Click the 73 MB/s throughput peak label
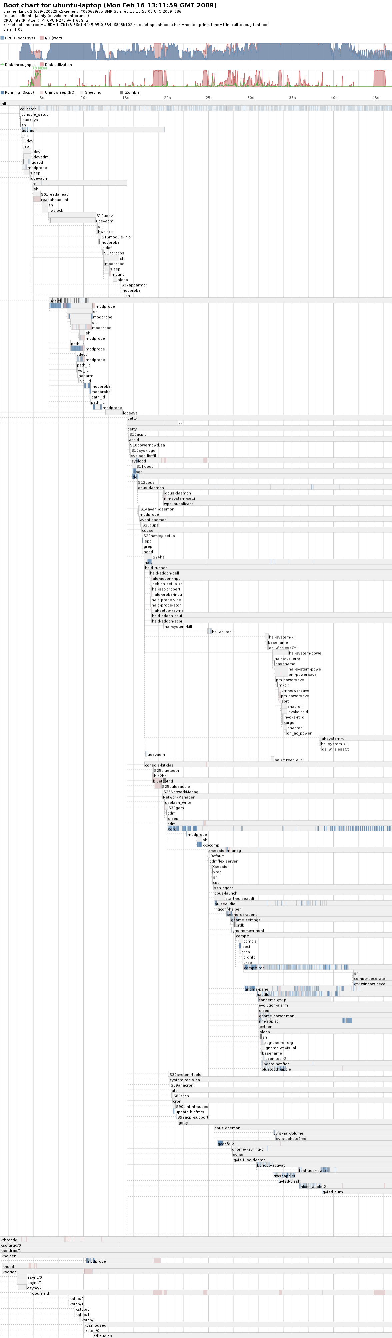Image resolution: width=392 pixels, height=1338 pixels. [39, 68]
